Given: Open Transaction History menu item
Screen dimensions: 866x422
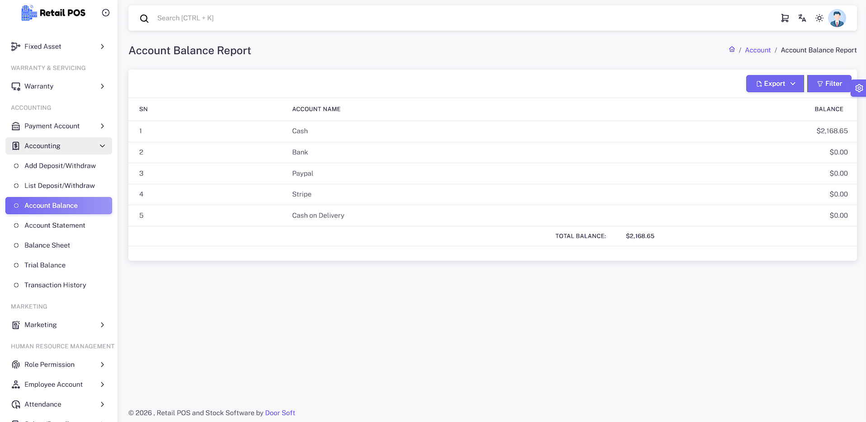Looking at the screenshot, I should (x=59, y=285).
